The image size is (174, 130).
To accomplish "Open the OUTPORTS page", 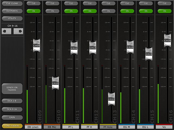I will 12,11.
